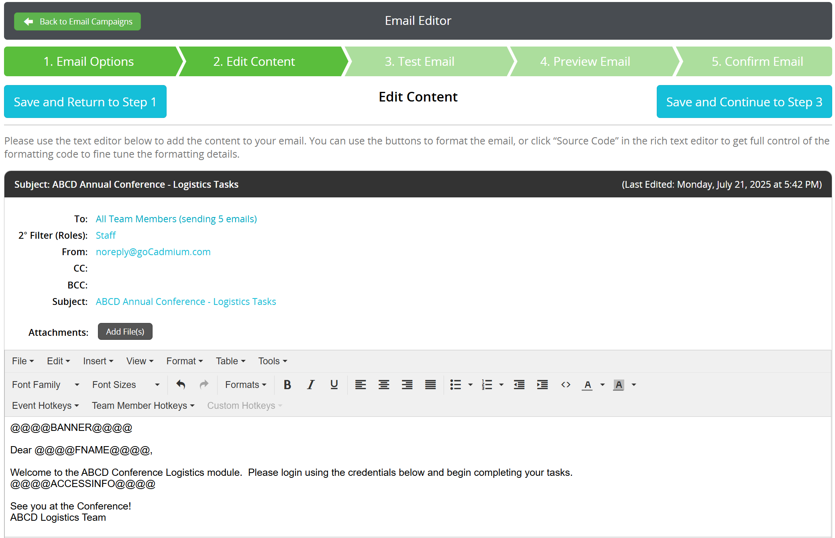The image size is (835, 538).
Task: Align text right using toolbar icon
Action: click(x=407, y=385)
